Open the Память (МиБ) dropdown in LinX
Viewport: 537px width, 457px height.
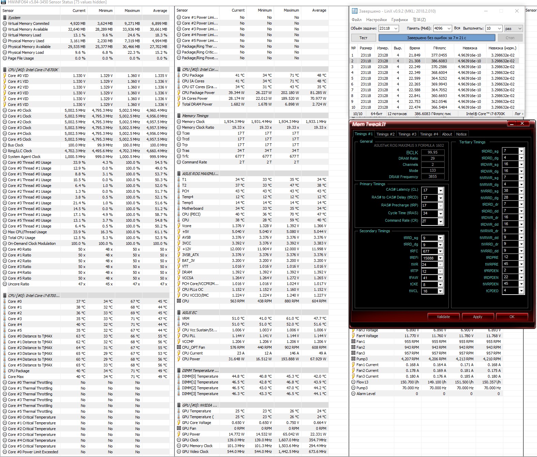pyautogui.click(x=449, y=29)
